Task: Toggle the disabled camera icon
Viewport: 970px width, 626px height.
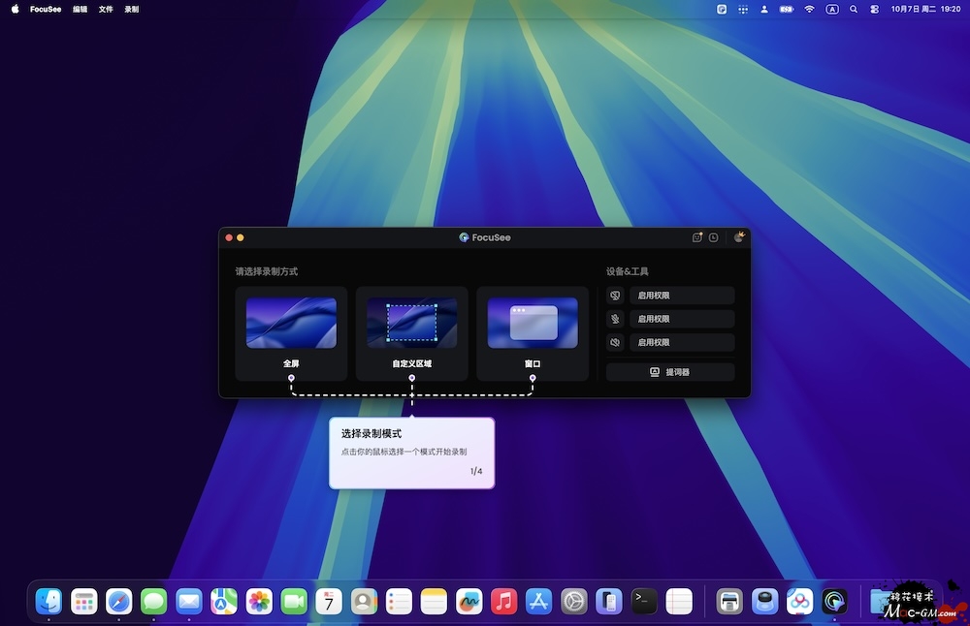Action: coord(614,296)
